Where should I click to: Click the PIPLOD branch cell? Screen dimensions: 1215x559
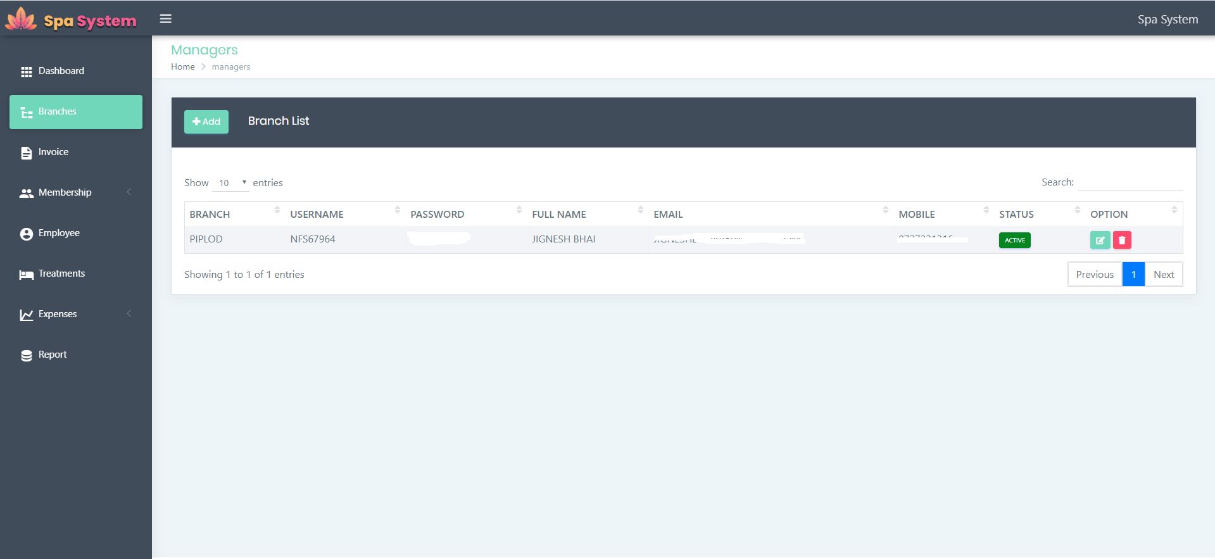point(206,239)
